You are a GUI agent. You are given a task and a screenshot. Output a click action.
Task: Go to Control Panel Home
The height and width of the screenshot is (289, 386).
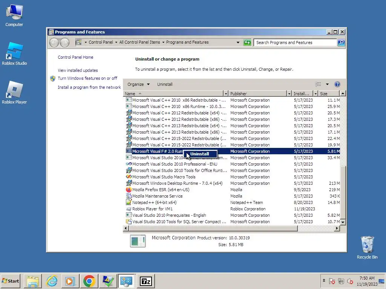(x=75, y=57)
